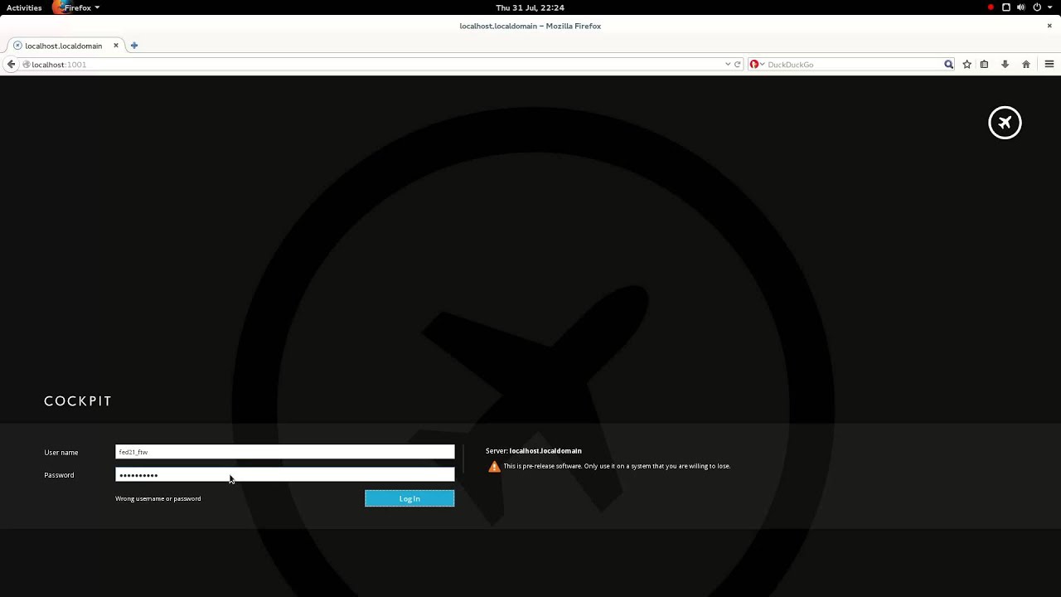The width and height of the screenshot is (1061, 597).
Task: Click the search magnifier icon
Action: 948,64
